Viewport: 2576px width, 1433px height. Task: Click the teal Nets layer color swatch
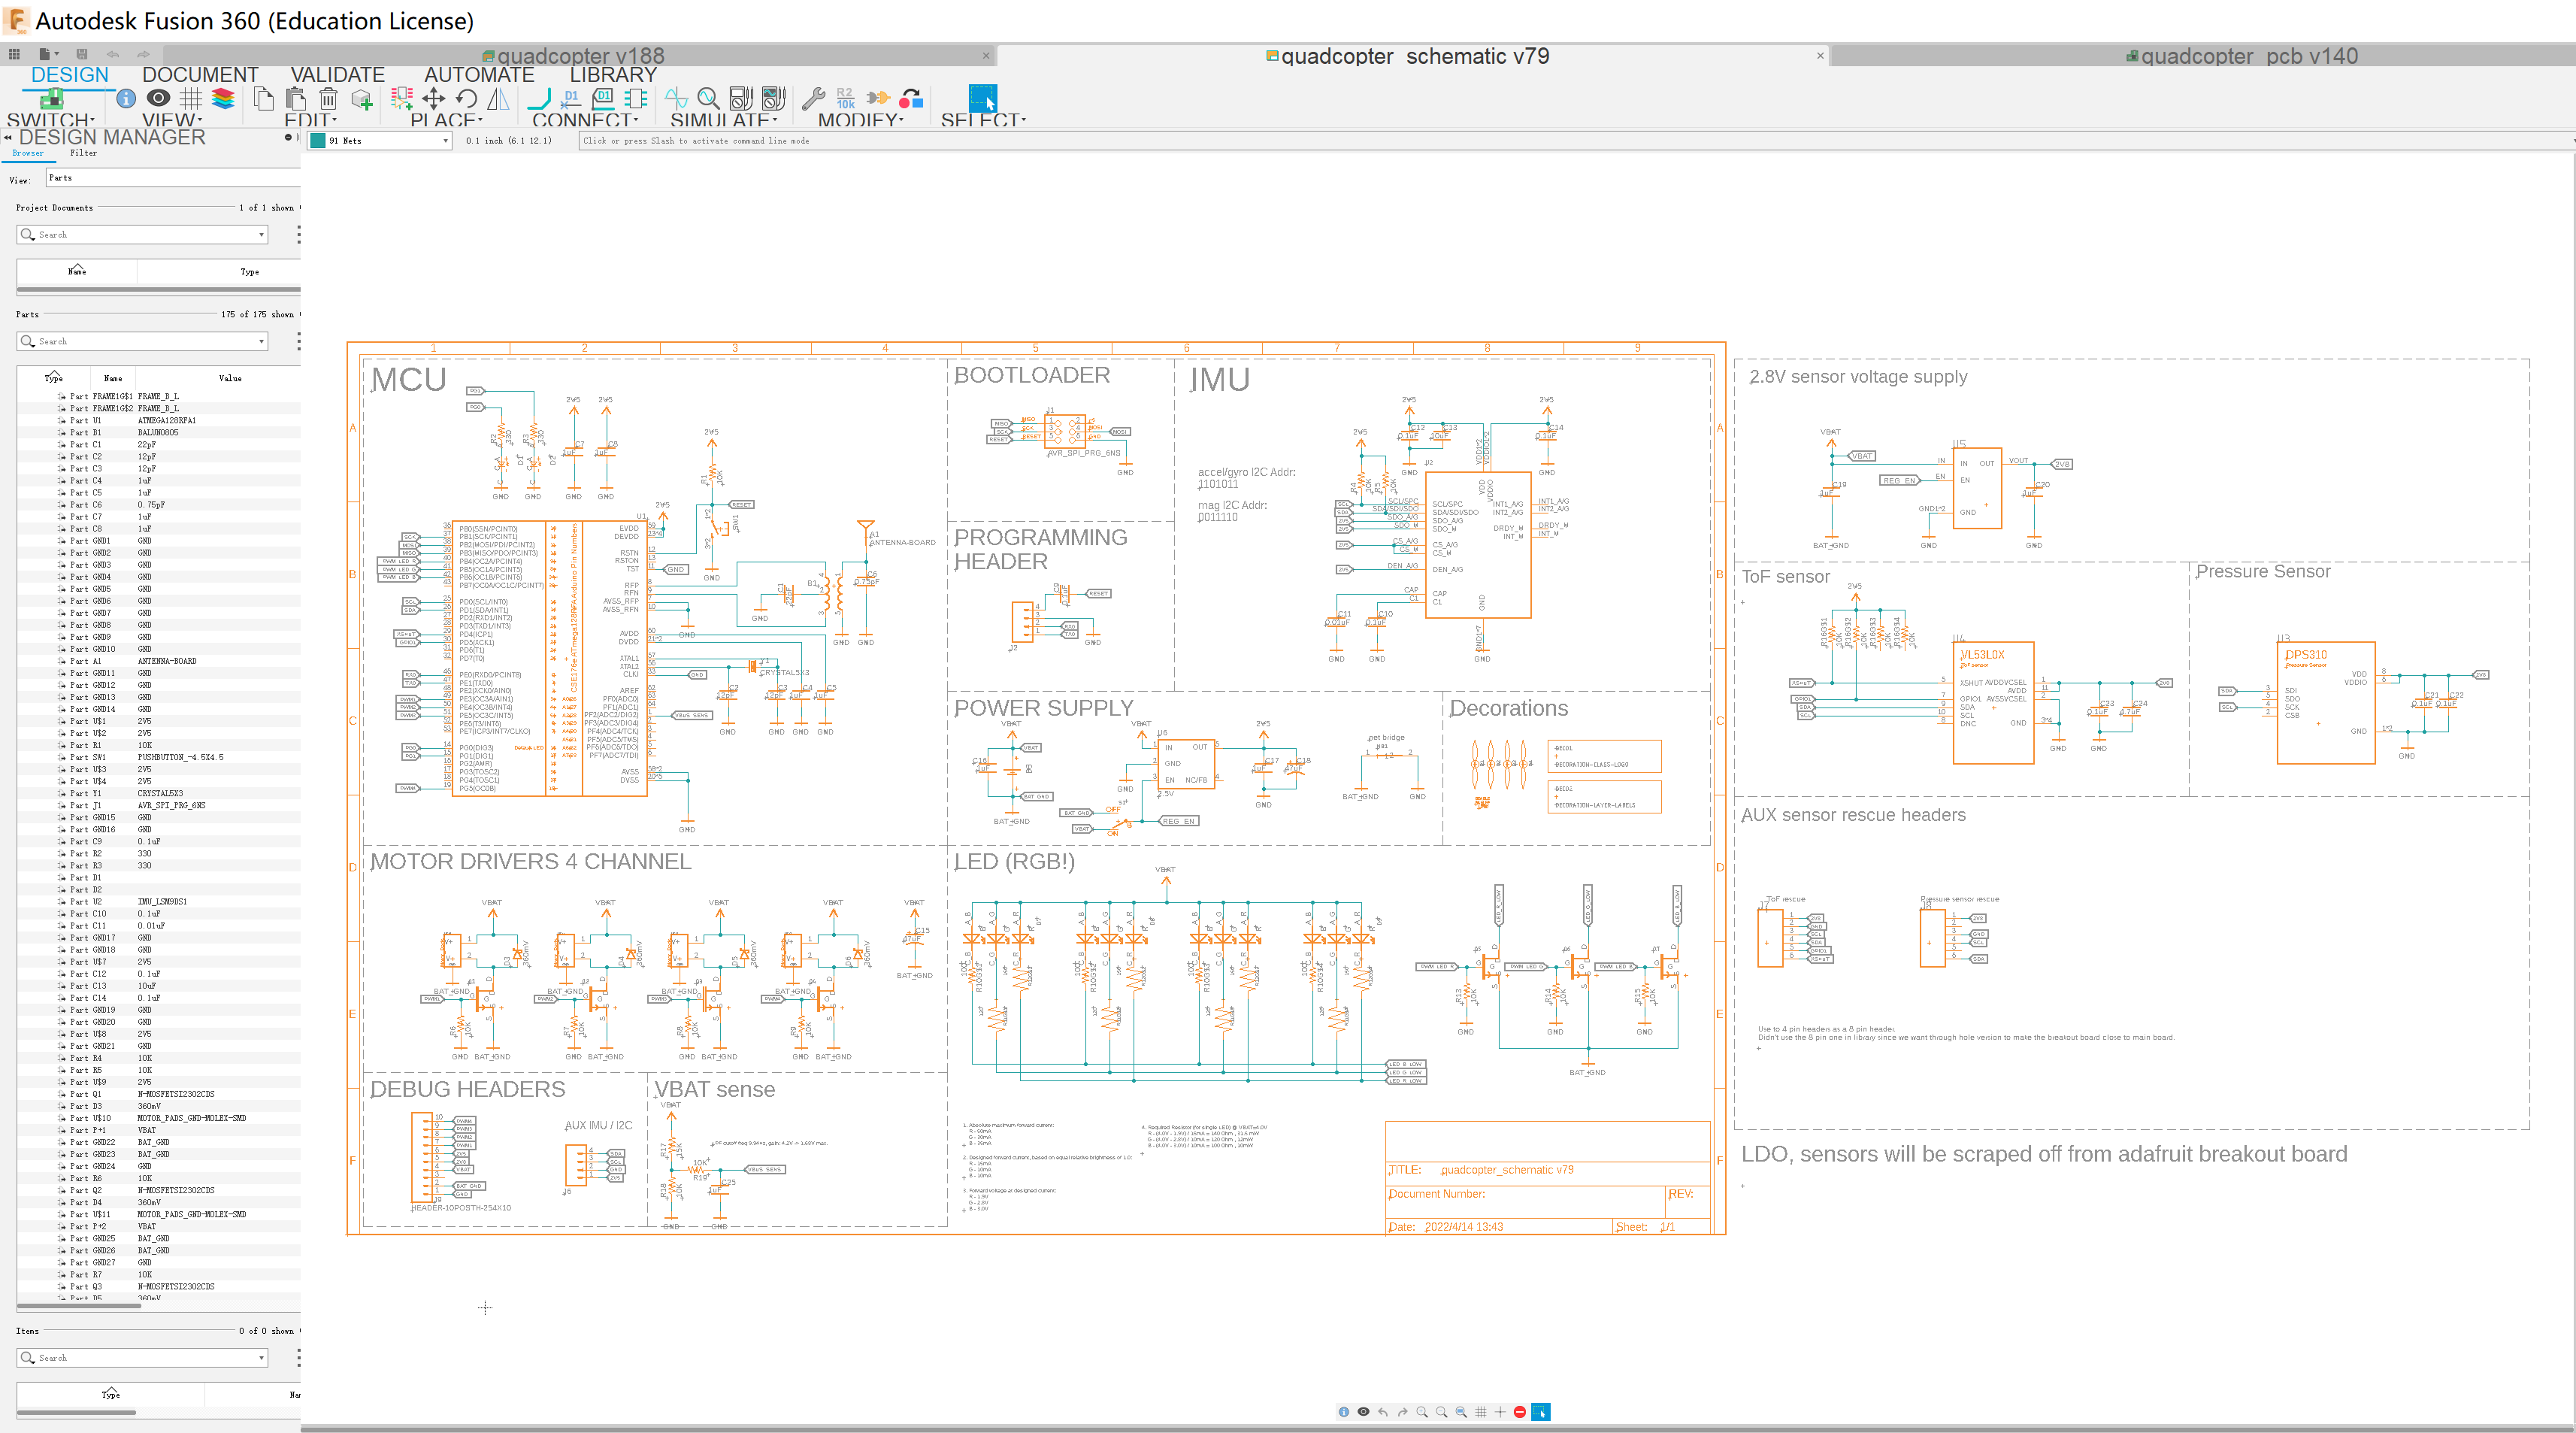[x=318, y=141]
